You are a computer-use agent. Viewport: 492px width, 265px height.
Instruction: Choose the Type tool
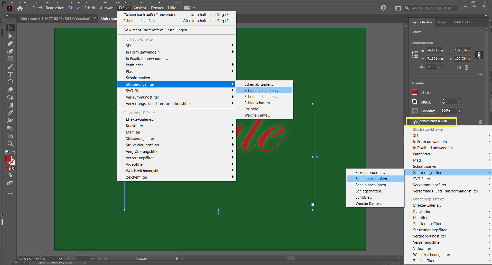10,74
